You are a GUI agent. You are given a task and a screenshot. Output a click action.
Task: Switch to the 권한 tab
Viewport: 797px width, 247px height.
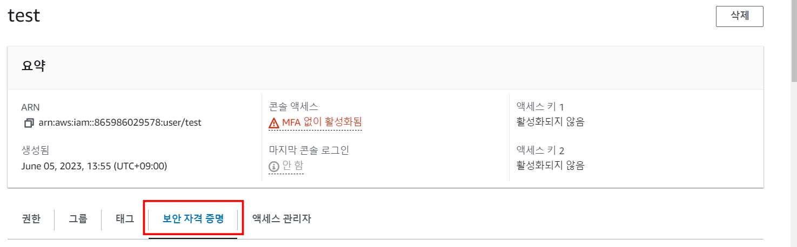pyautogui.click(x=31, y=219)
